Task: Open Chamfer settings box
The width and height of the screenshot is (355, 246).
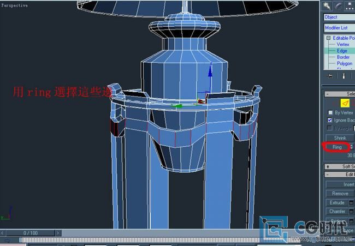Action: point(351,212)
